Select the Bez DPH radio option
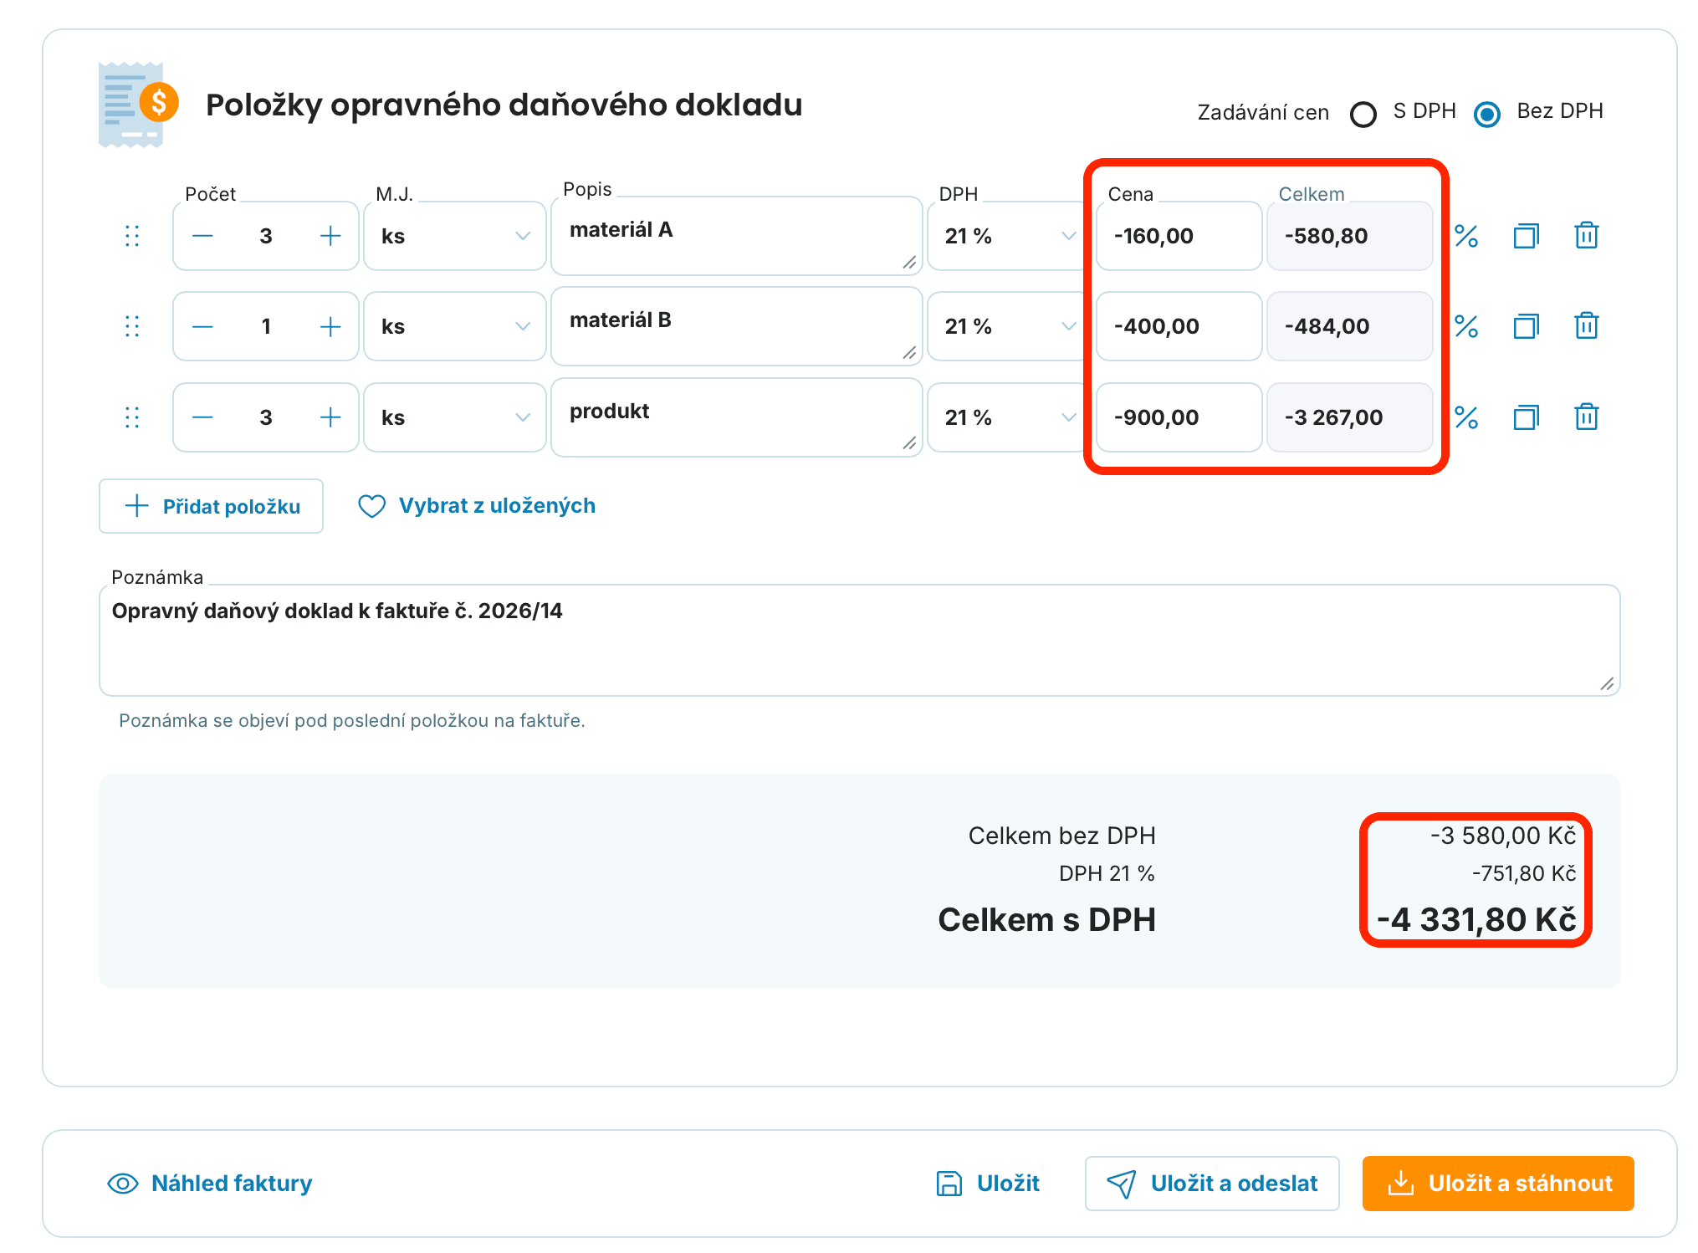The image size is (1698, 1253). point(1487,114)
